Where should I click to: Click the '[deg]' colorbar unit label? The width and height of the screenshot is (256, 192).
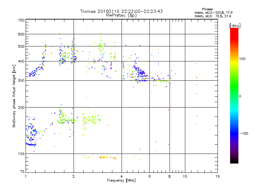(235, 26)
